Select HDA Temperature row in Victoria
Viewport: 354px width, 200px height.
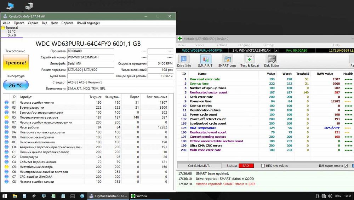coord(265,128)
